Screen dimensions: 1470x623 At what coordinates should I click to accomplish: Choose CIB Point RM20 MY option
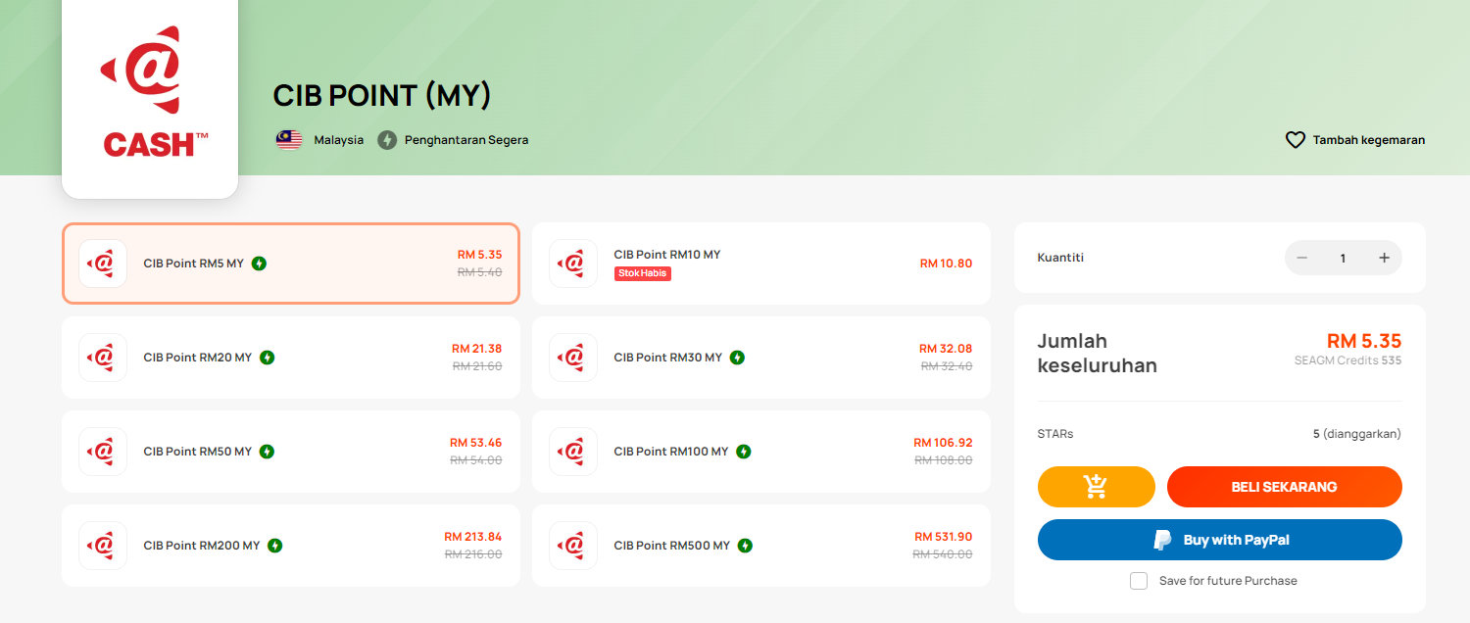(x=291, y=358)
